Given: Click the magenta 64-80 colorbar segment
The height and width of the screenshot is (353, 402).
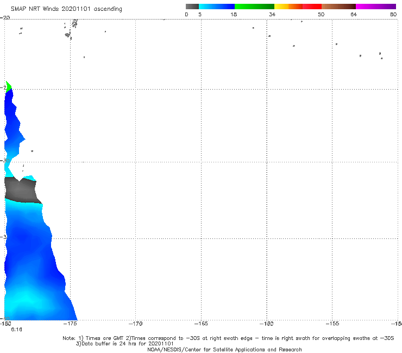Looking at the screenshot, I should point(376,7).
